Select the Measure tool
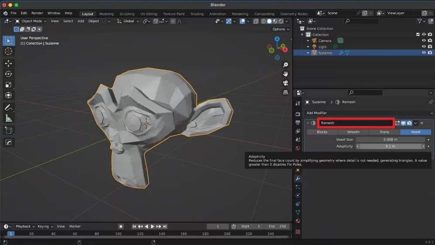This screenshot has height=245, width=435. [x=8, y=118]
